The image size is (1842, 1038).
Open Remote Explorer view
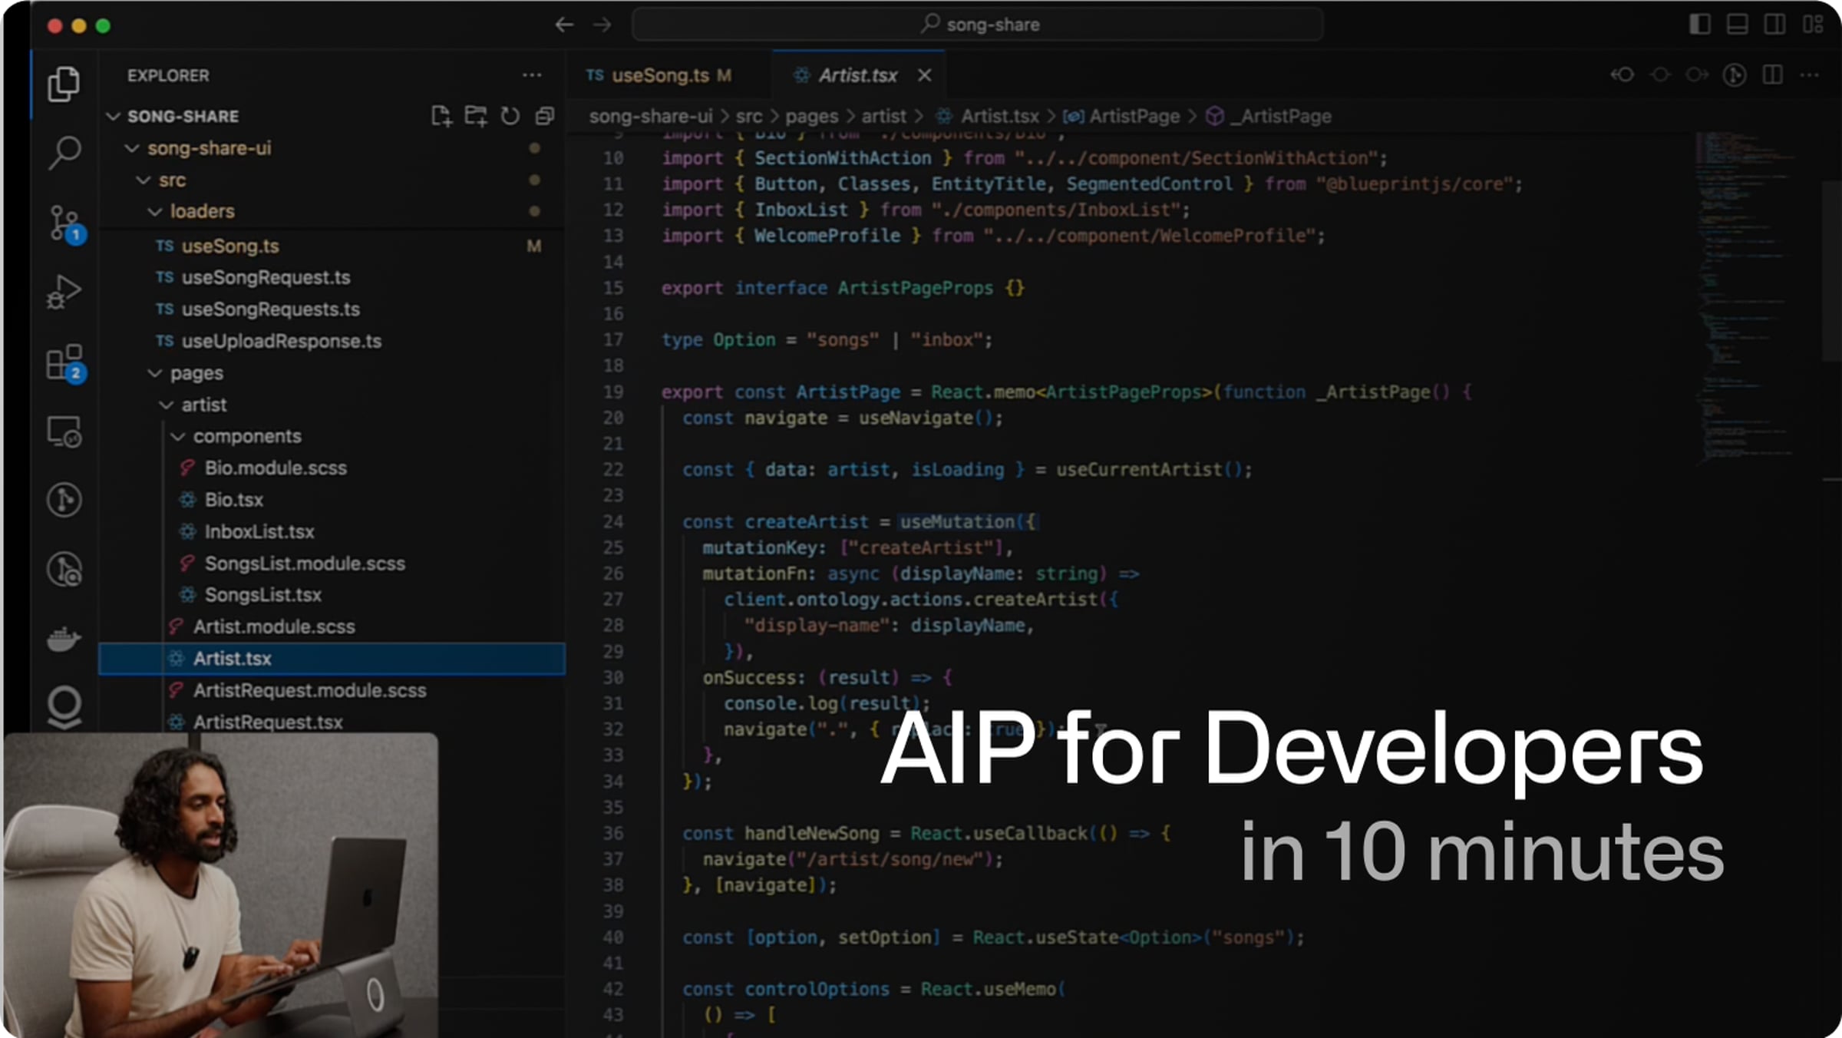(64, 432)
